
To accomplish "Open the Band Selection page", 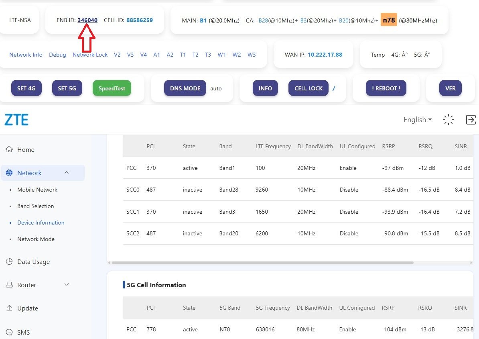I will click(x=35, y=206).
